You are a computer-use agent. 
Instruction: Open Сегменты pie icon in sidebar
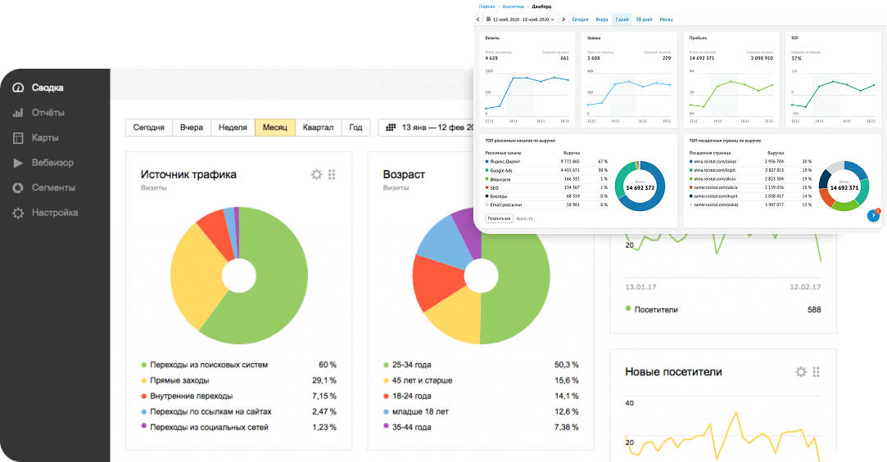click(x=18, y=187)
